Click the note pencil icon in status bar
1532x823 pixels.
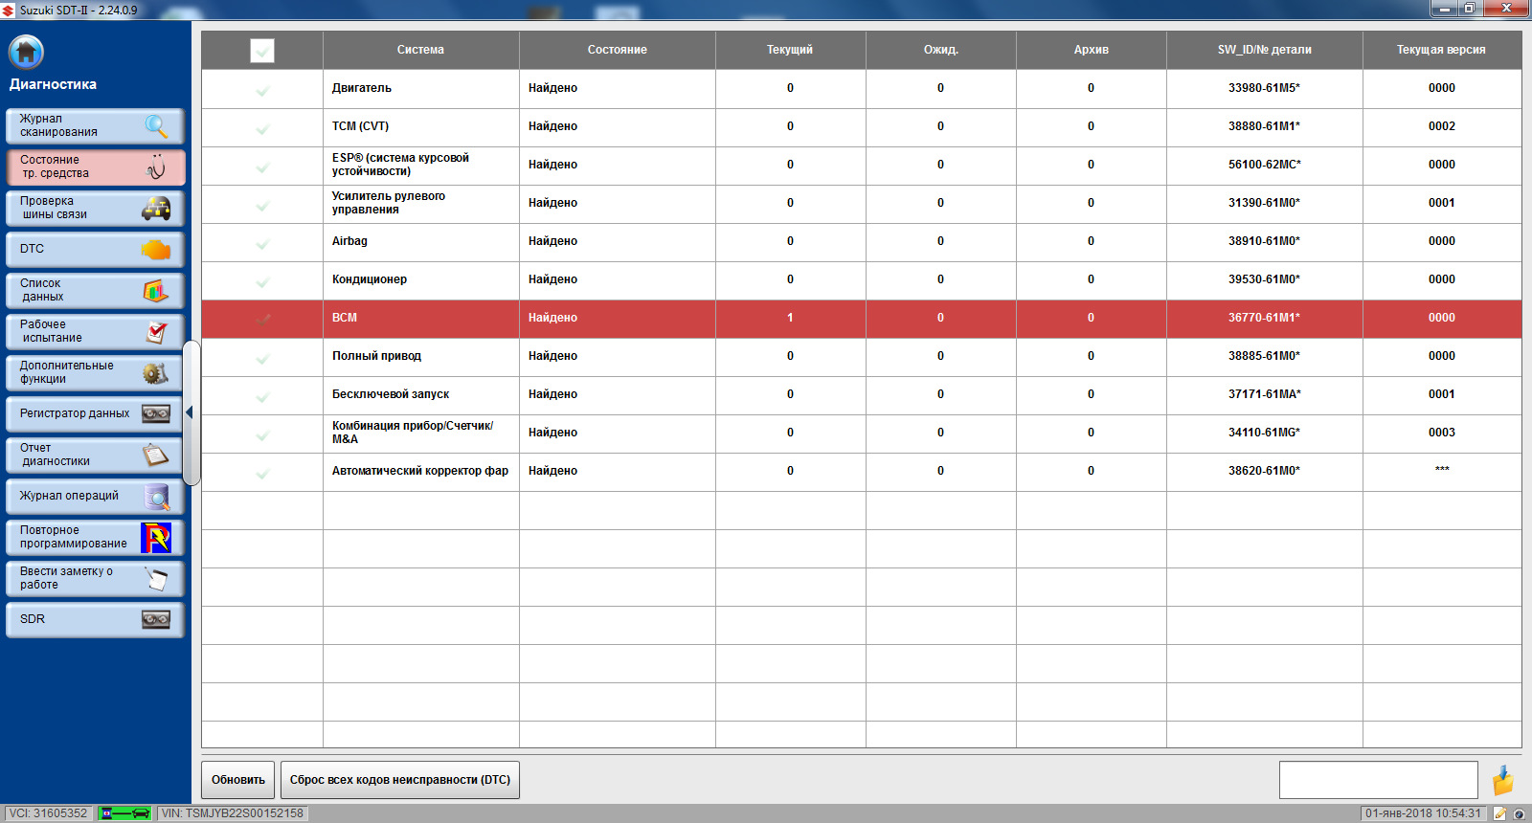click(x=1499, y=814)
